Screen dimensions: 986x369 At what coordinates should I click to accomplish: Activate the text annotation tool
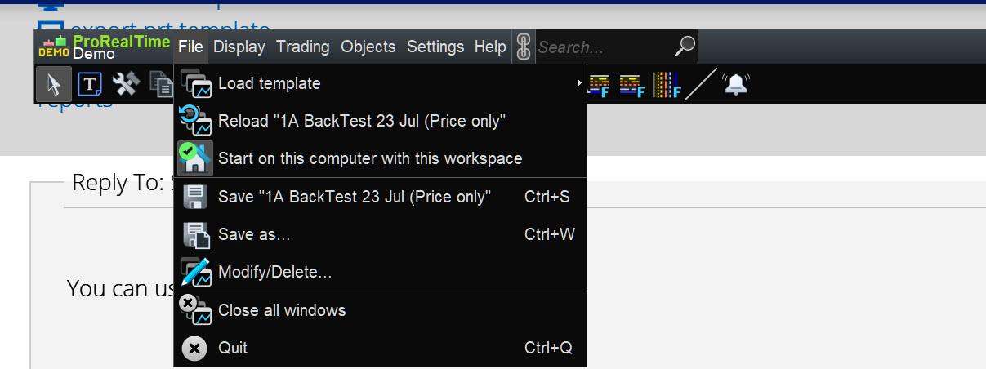pyautogui.click(x=90, y=83)
